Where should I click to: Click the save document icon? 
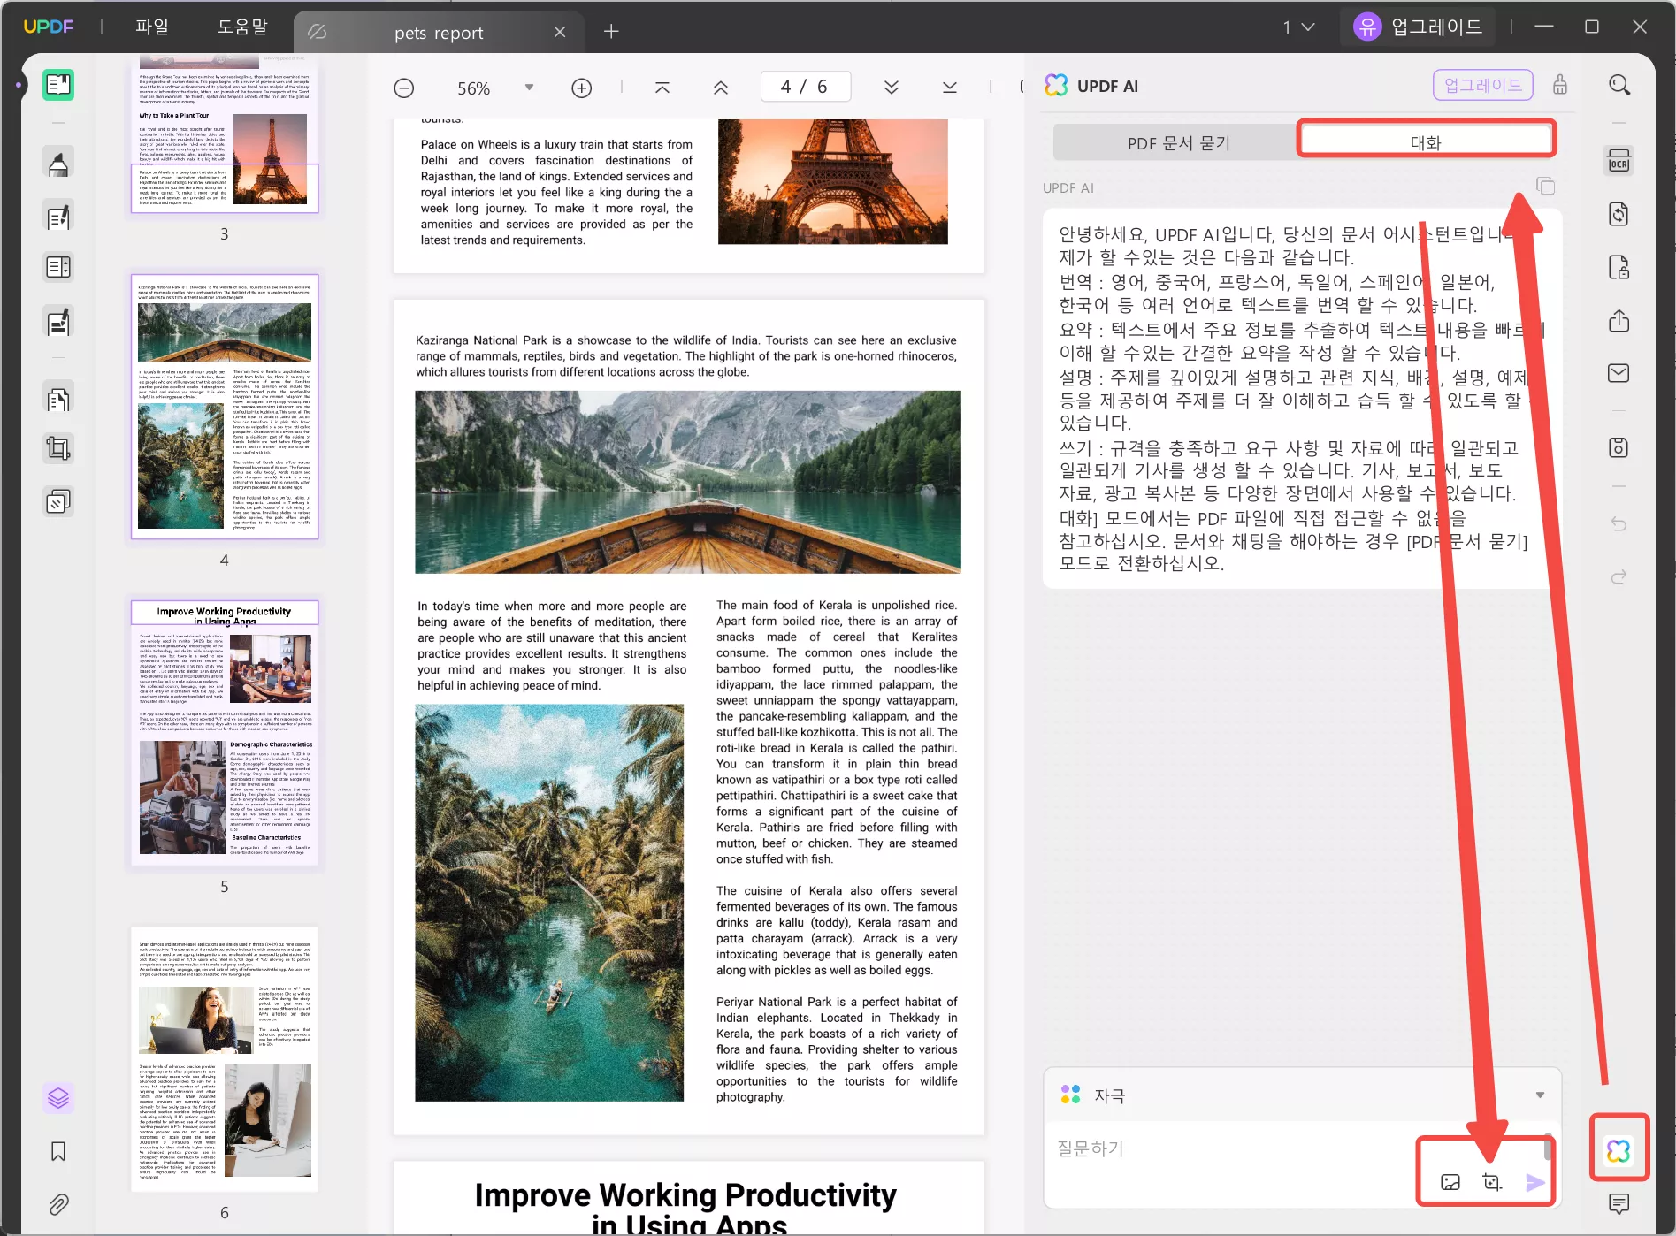(x=1619, y=447)
